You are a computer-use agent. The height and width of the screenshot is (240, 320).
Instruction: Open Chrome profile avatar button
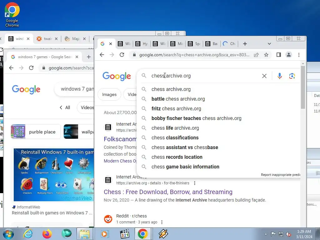pos(288,55)
